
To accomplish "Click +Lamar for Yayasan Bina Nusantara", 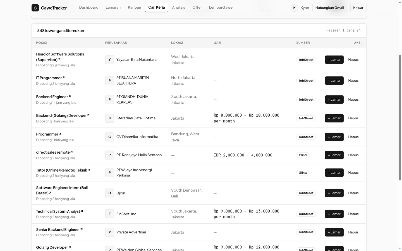I will click(334, 60).
